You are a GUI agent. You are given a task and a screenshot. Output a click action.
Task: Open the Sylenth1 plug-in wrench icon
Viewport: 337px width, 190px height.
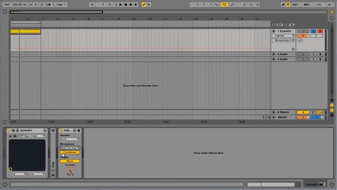point(17,130)
